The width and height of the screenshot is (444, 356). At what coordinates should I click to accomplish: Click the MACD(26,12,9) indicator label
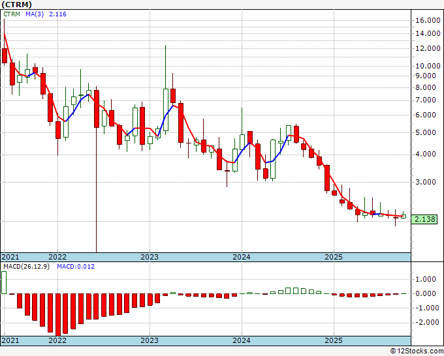pyautogui.click(x=26, y=267)
